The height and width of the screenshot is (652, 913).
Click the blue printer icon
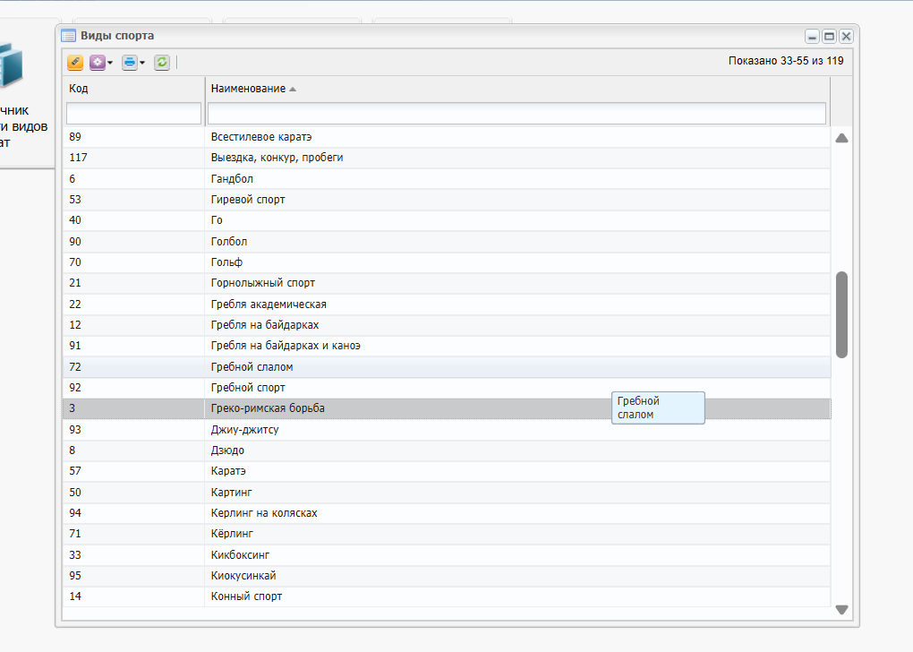(129, 62)
